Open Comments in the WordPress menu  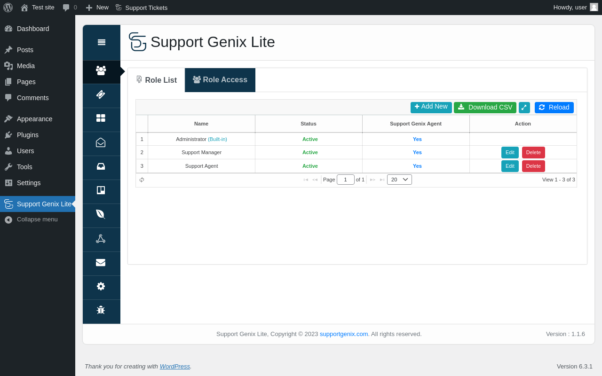click(38, 98)
